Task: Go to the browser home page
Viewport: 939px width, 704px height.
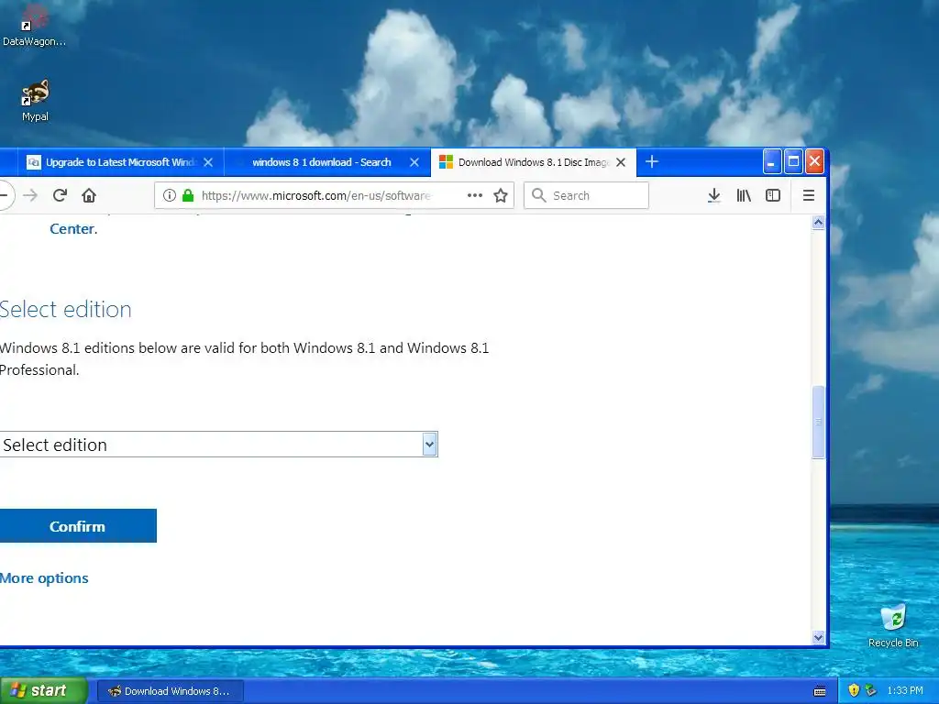Action: click(89, 195)
